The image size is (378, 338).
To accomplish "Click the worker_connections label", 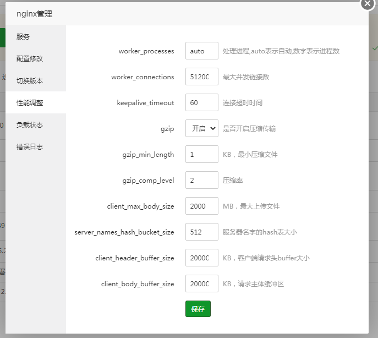I will (x=143, y=77).
